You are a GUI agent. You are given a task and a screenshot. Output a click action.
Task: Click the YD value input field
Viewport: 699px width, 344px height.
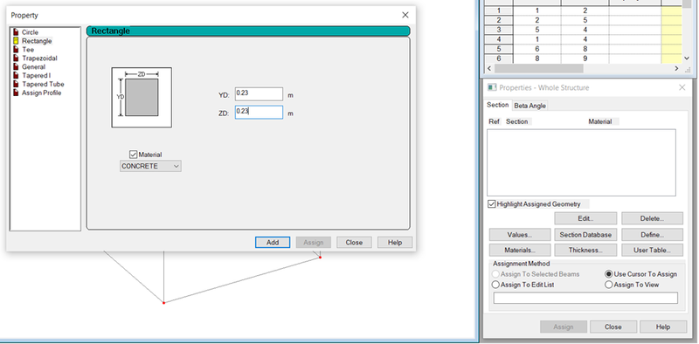[x=259, y=94]
